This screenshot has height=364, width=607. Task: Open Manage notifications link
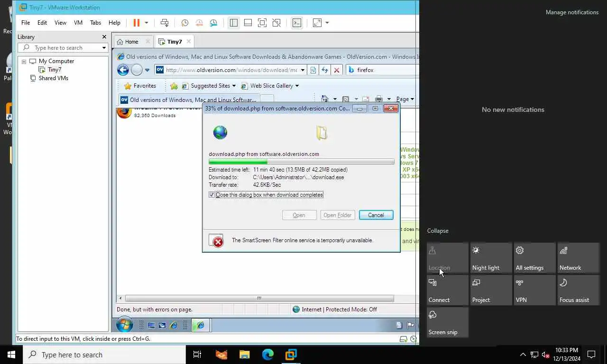(572, 12)
